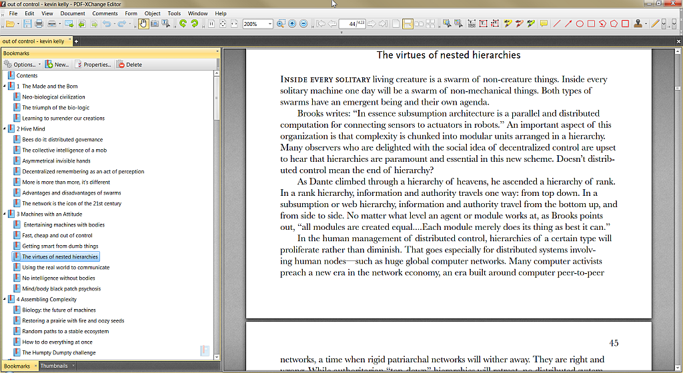The width and height of the screenshot is (683, 373).
Task: Open the Stamp tool dropdown arrow
Action: click(x=646, y=24)
